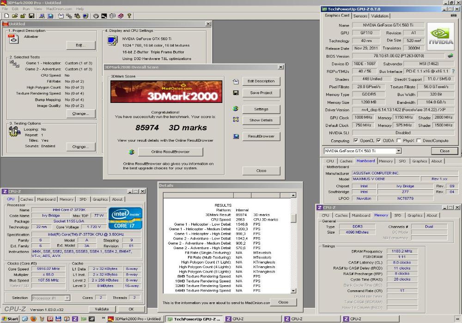
Task: Click Change... in Selected Tests section
Action: click(x=81, y=114)
